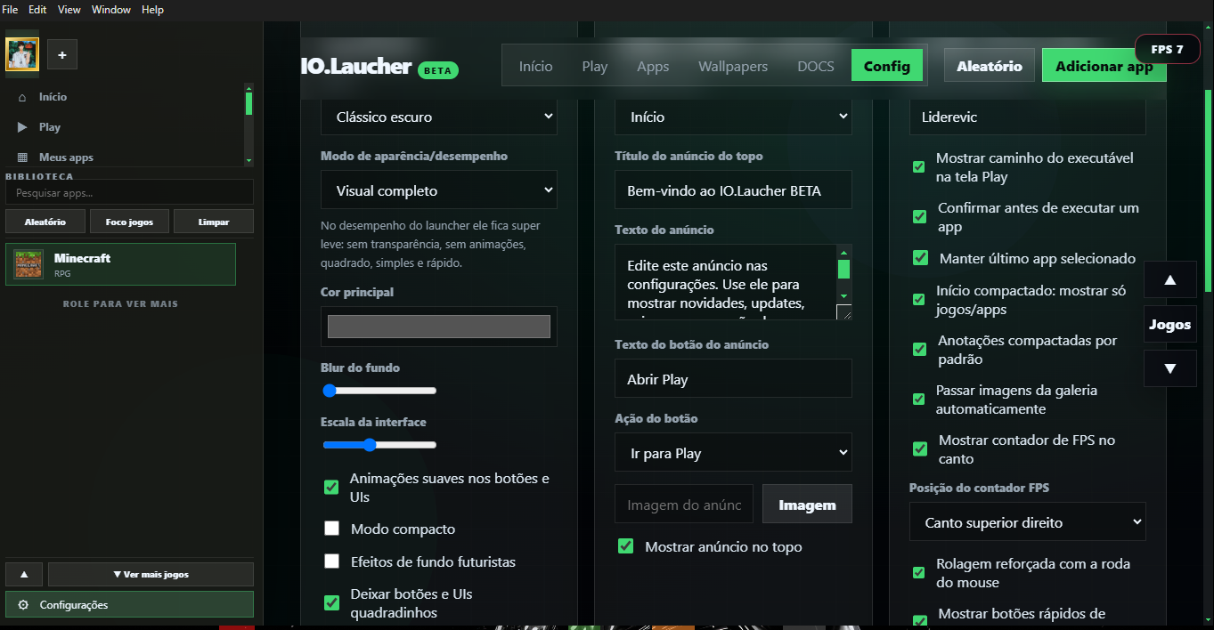Image resolution: width=1214 pixels, height=630 pixels.
Task: Open the View menu
Action: pos(69,10)
